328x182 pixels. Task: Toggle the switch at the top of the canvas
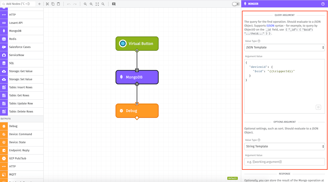point(235,4)
